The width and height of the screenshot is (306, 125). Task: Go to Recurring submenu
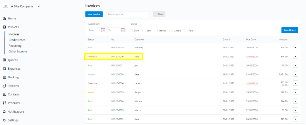coord(15,46)
